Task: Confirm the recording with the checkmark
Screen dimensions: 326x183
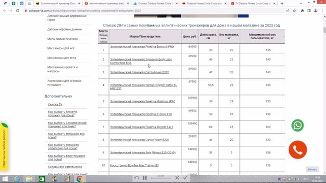Action: point(185,178)
